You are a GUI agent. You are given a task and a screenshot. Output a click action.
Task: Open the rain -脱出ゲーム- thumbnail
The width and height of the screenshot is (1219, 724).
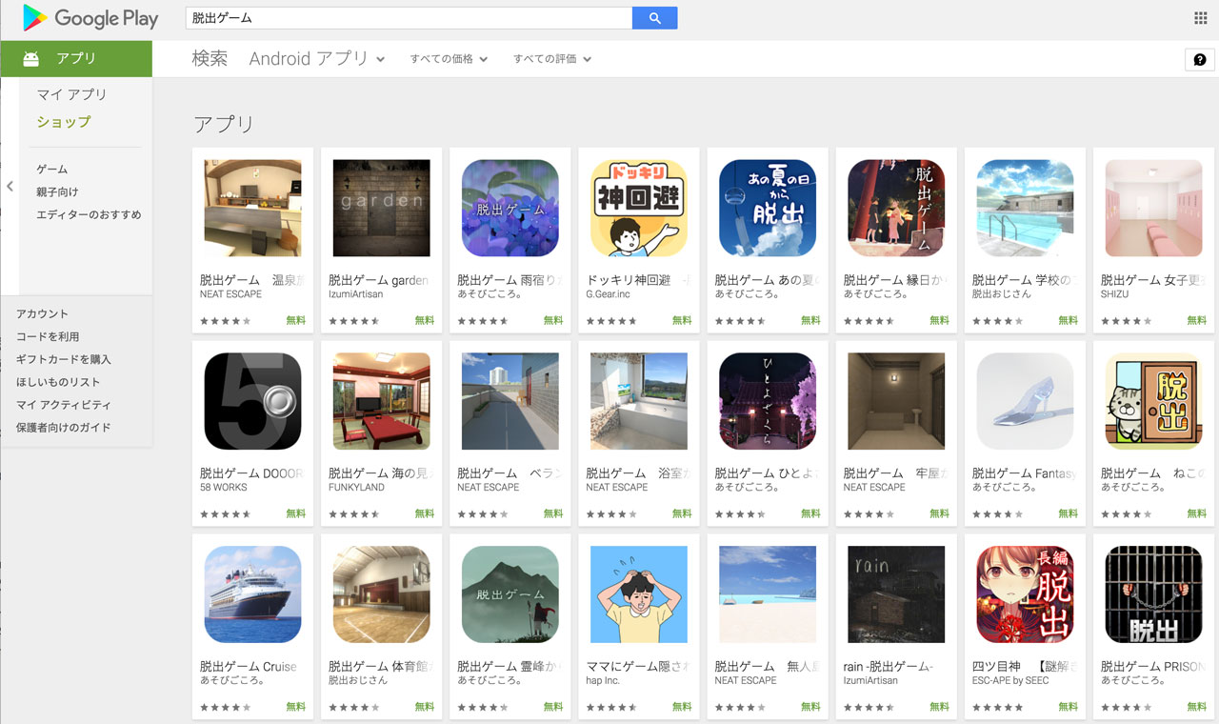pyautogui.click(x=895, y=594)
